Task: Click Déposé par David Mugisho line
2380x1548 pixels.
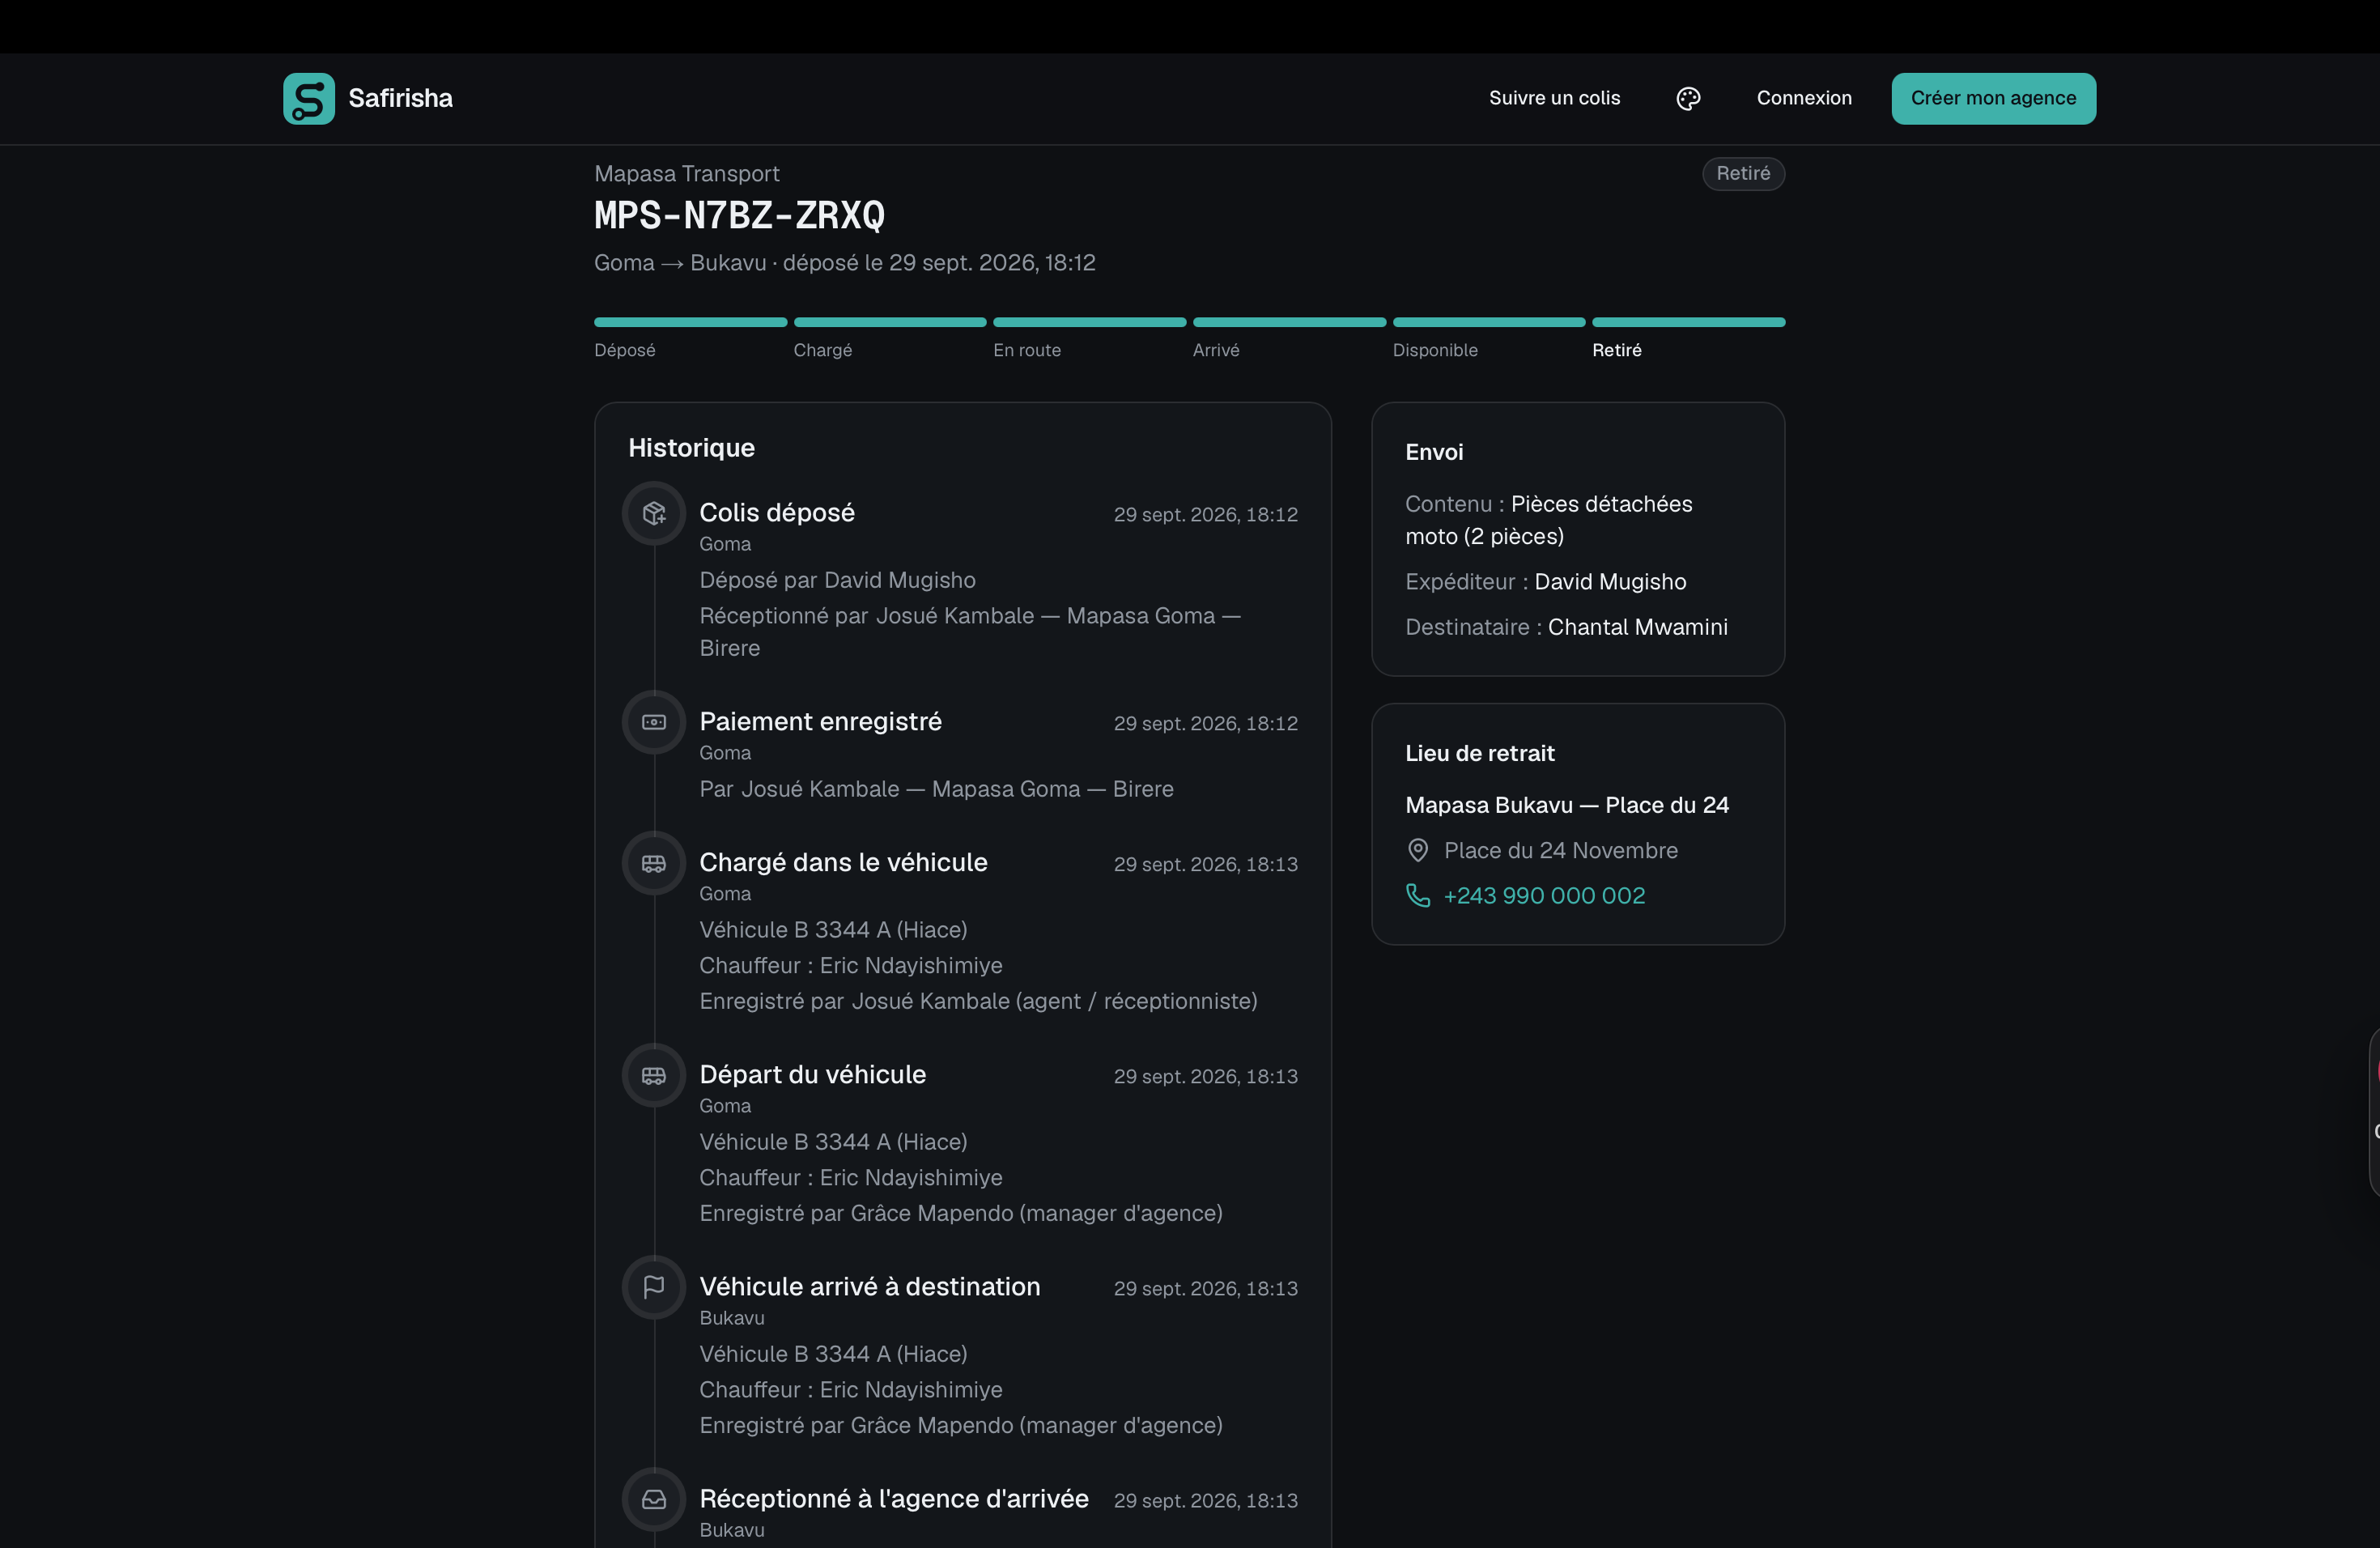Action: (837, 580)
